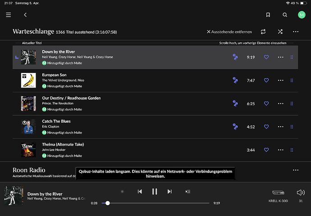Toggle shuffle for the queue
The image size is (311, 216).
pyautogui.click(x=280, y=32)
